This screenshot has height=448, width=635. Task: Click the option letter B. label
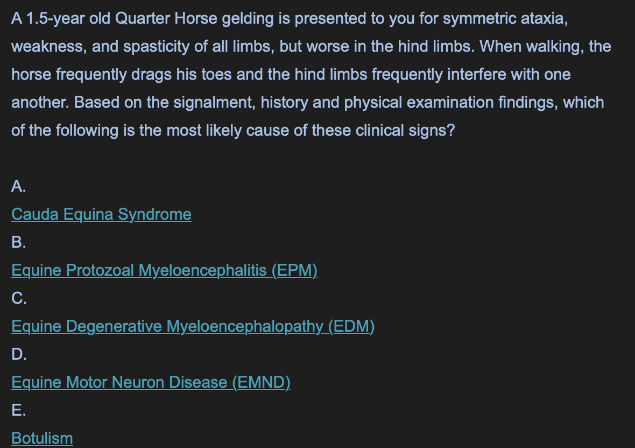coord(19,242)
